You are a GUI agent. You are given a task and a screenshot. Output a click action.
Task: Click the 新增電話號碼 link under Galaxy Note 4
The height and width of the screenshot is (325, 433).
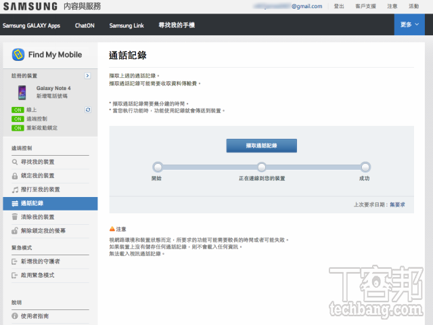tap(52, 96)
